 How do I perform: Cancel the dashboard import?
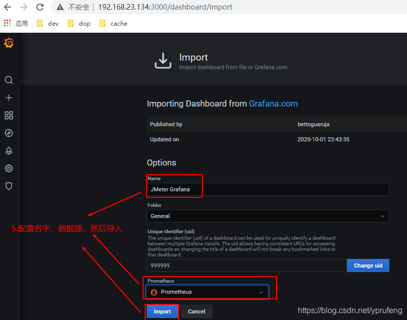click(197, 311)
